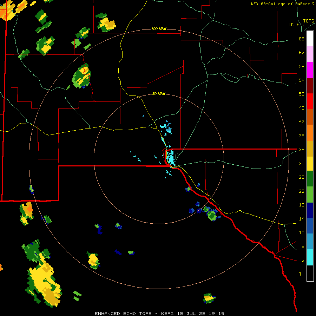The width and height of the screenshot is (316, 316).
Task: Click the "14" legend value
Action: pyautogui.click(x=302, y=219)
